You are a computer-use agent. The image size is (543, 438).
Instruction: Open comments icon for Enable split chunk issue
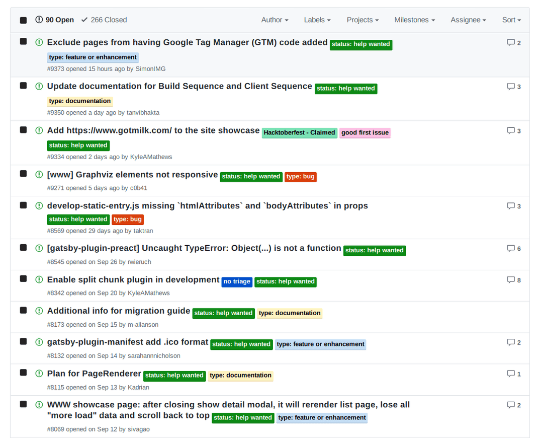511,280
